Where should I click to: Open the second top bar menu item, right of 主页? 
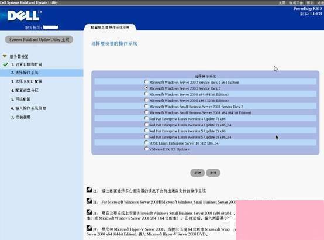(296, 2)
